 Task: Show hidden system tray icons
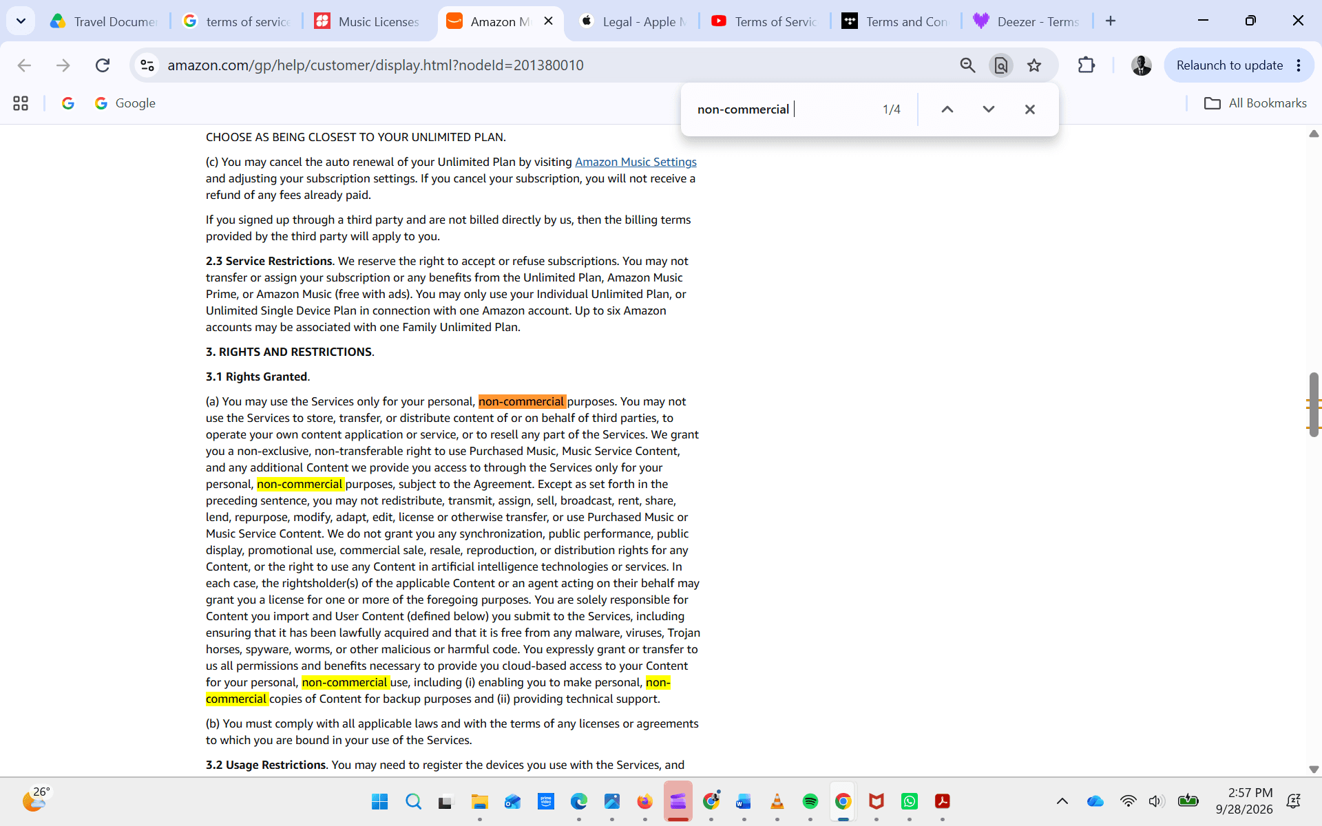pos(1062,801)
